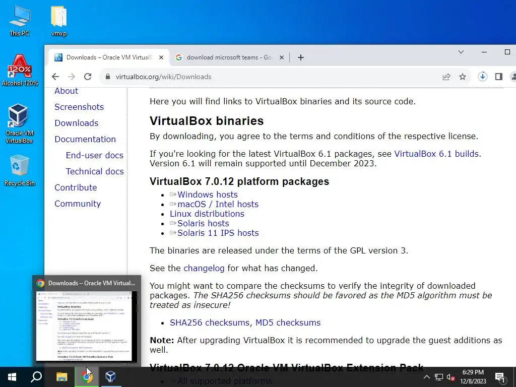
Task: Go back in Chrome browser
Action: [55, 77]
